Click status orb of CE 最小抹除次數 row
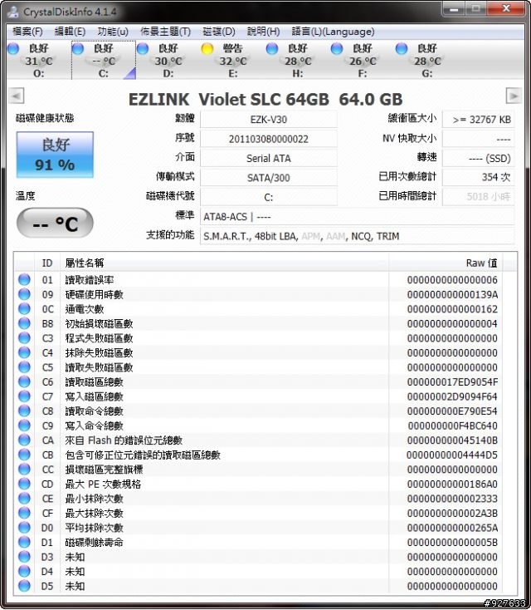531x610 pixels. click(24, 499)
